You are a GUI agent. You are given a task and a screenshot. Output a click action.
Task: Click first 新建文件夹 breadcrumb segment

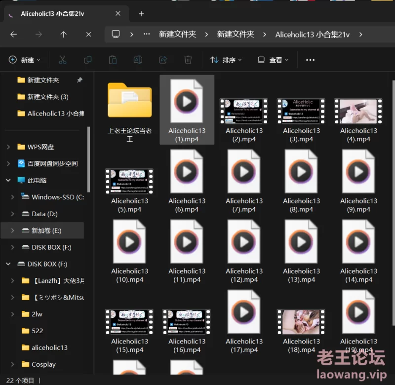click(178, 34)
